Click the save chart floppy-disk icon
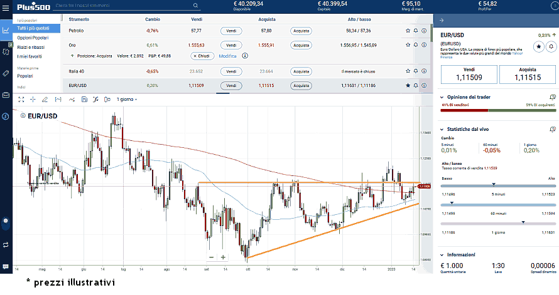 tap(84, 99)
